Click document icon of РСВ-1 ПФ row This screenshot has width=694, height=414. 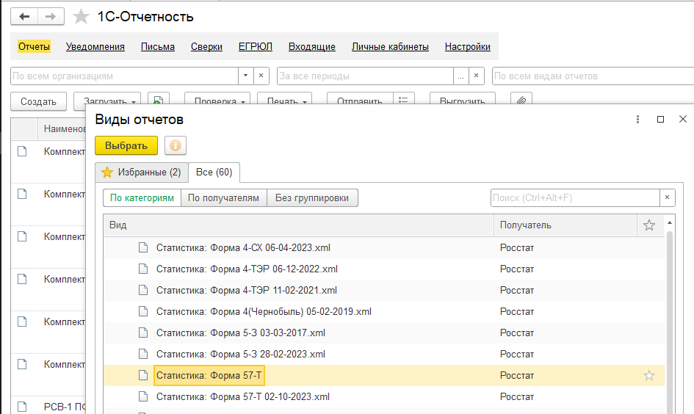pos(22,407)
